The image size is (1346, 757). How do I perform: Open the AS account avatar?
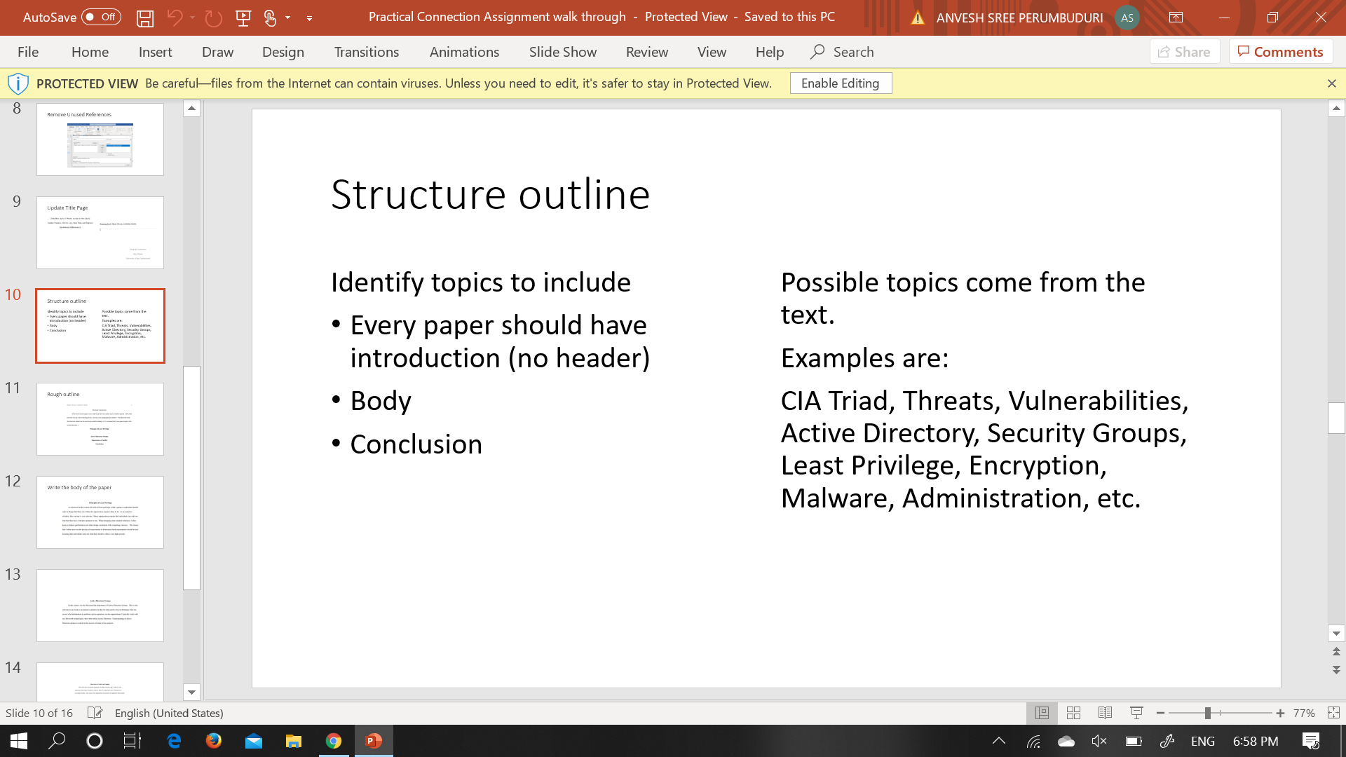(x=1127, y=18)
